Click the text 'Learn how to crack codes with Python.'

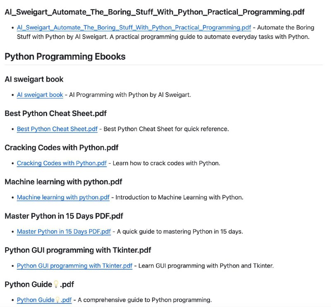166,163
